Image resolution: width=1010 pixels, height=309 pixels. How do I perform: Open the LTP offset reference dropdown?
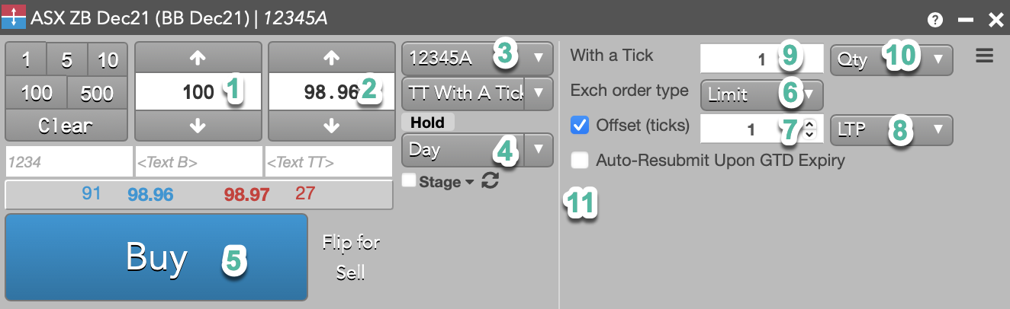(x=891, y=129)
